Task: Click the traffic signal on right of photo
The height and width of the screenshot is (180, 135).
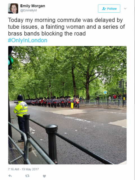Action: click(x=120, y=84)
